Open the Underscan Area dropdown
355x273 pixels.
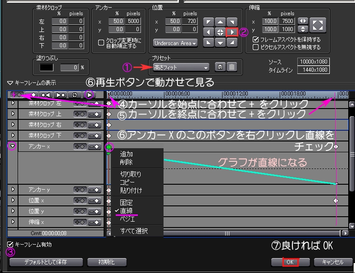pos(175,43)
